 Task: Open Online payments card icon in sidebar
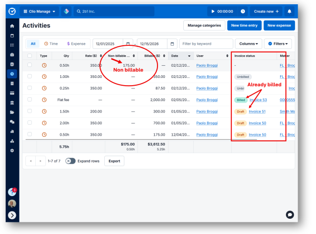tap(12, 93)
